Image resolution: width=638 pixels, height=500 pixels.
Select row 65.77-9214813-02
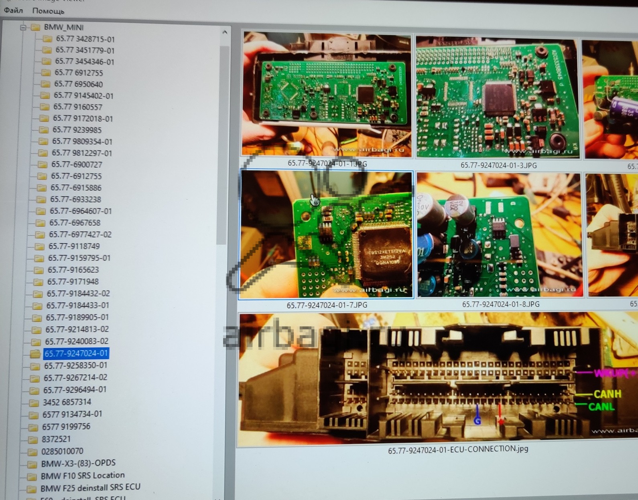click(77, 329)
